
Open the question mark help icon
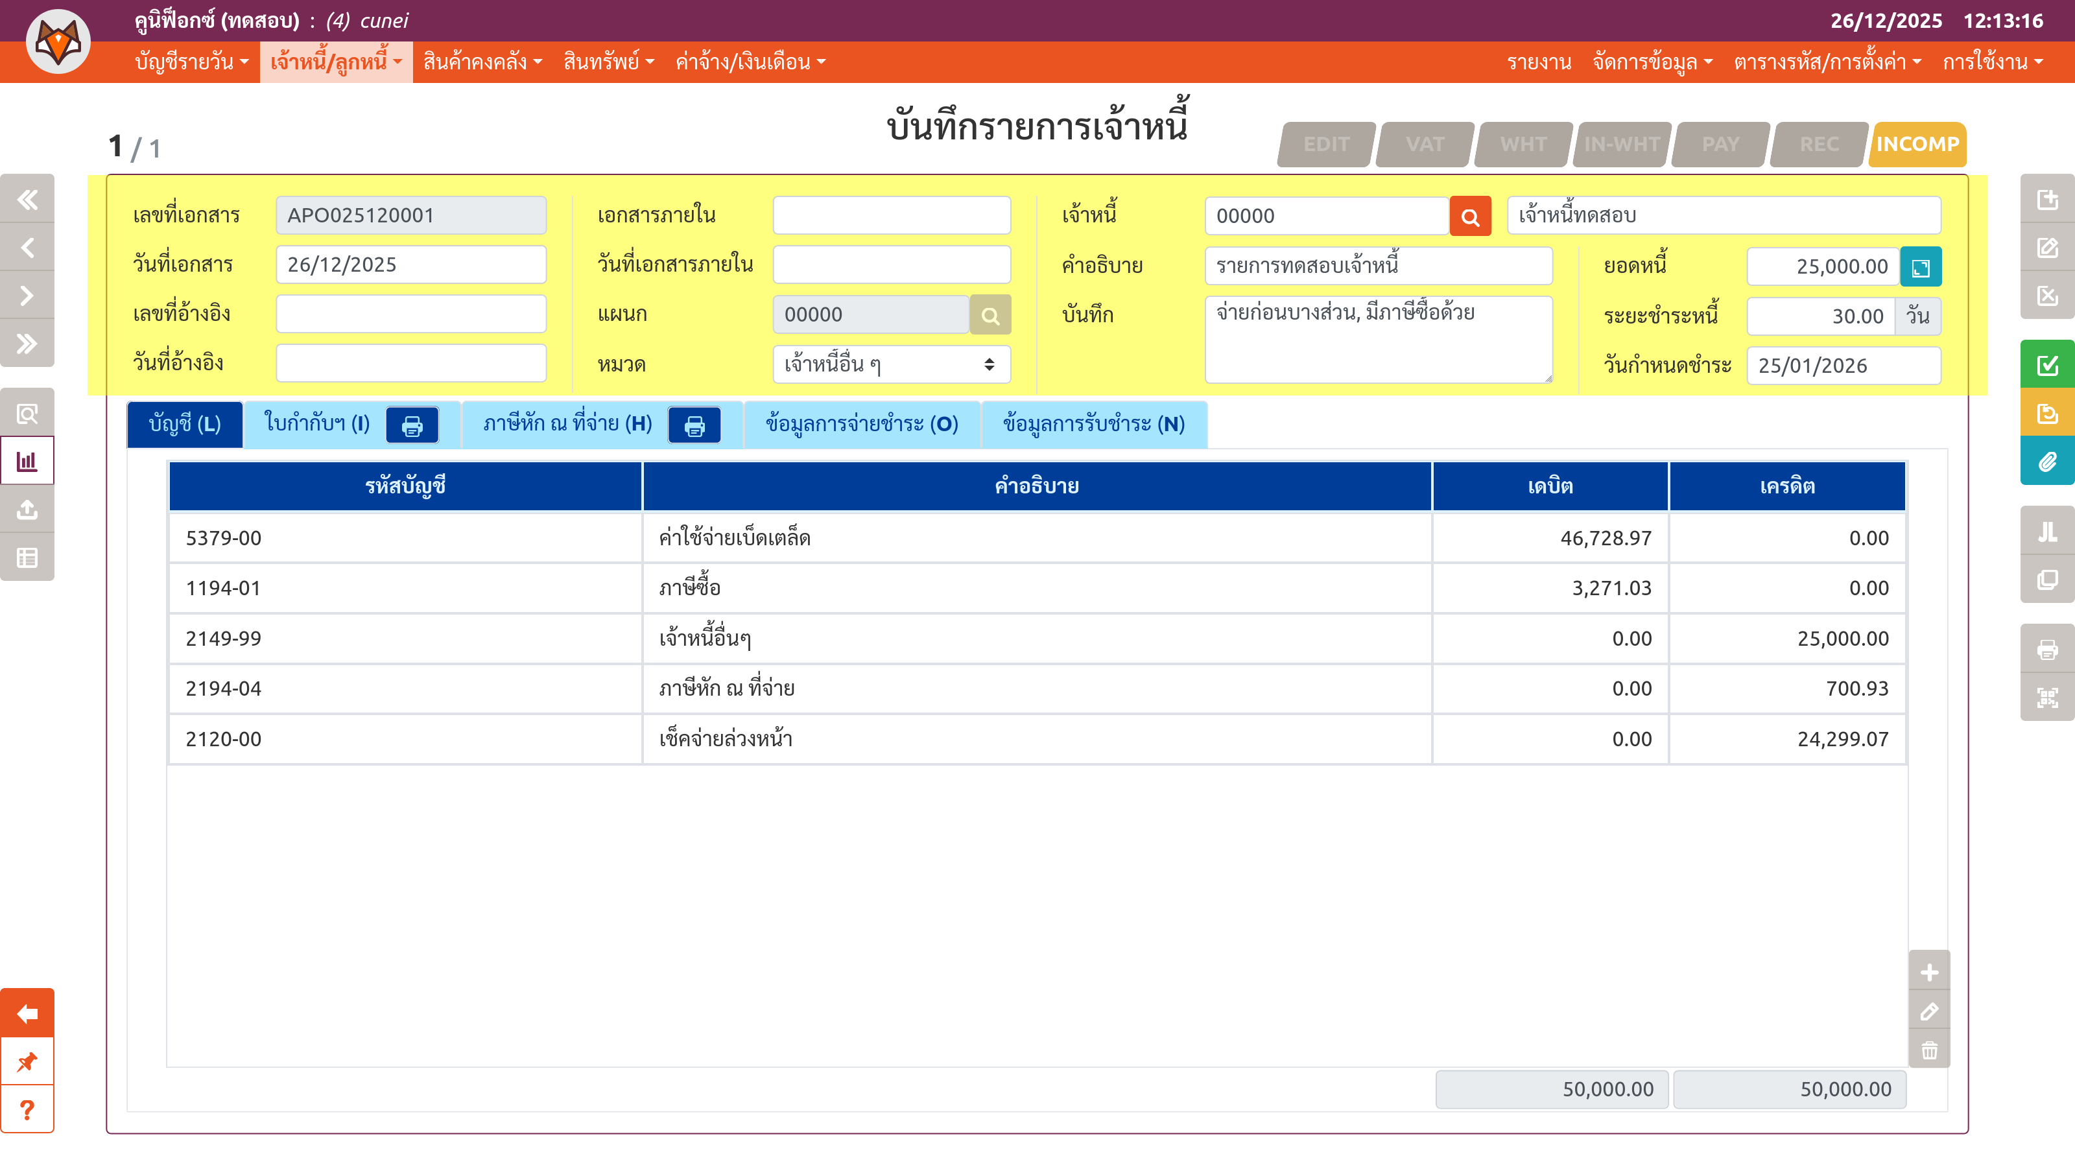[x=27, y=1110]
